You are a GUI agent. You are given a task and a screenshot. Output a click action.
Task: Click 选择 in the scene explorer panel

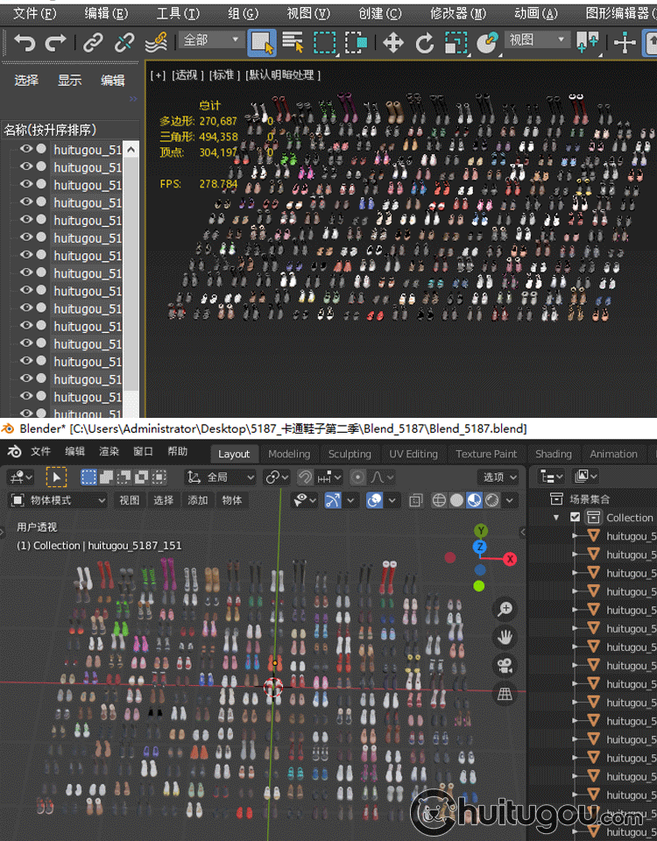tap(26, 81)
